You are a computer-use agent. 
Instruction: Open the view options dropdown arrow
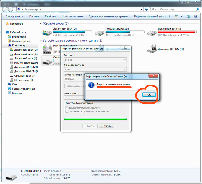click(x=181, y=16)
